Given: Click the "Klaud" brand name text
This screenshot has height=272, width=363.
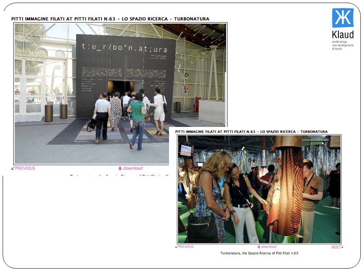Looking at the screenshot, I should 343,34.
